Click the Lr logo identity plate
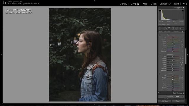Screen dimensions: 189x106 point(5,3)
